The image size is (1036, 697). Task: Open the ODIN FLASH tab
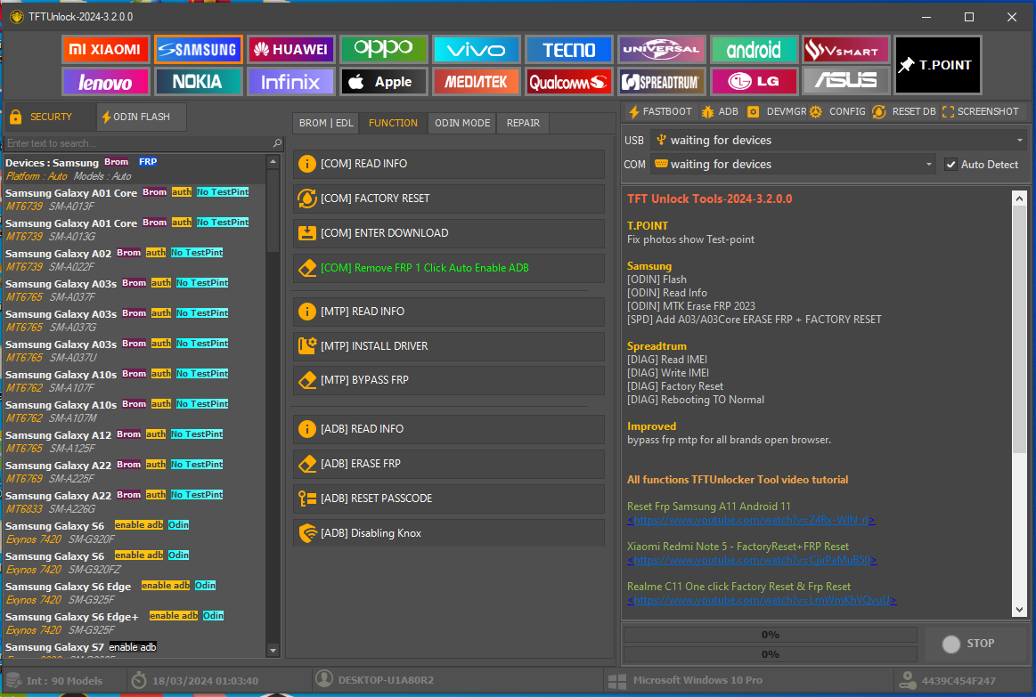(142, 117)
